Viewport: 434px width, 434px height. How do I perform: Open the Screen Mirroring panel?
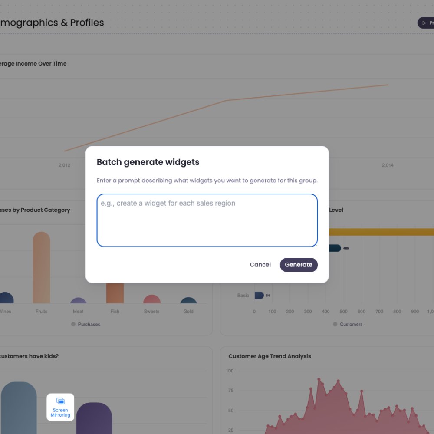[x=60, y=407]
